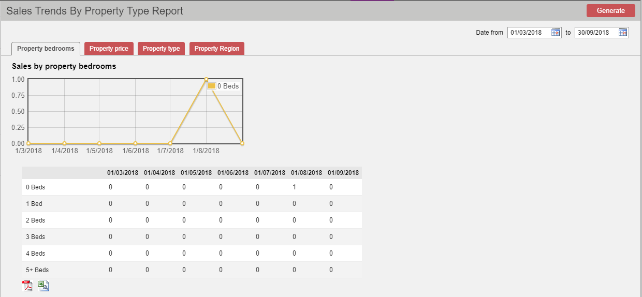
Task: Open the Date to calendar picker icon
Action: (623, 32)
